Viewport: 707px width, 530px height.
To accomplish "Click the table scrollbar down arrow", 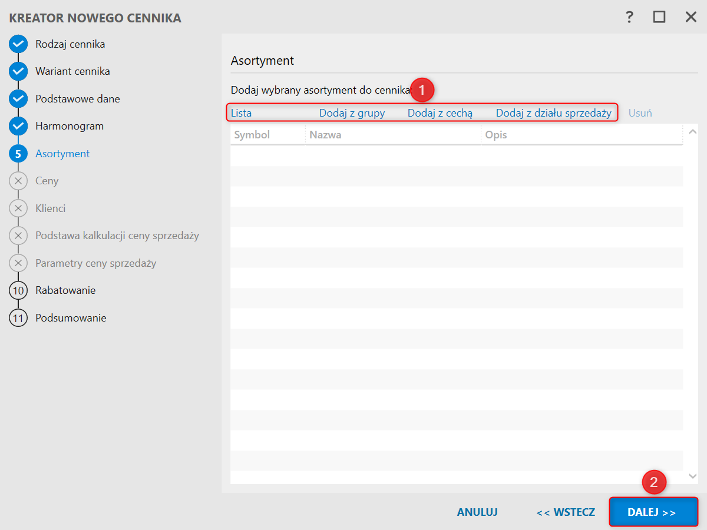I will point(692,476).
